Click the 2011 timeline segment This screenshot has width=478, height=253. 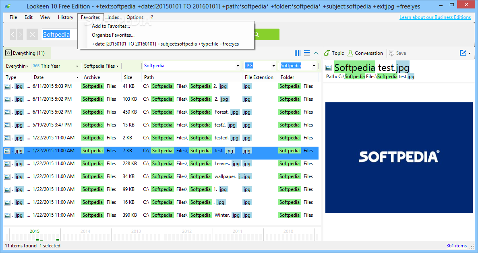[238, 234]
